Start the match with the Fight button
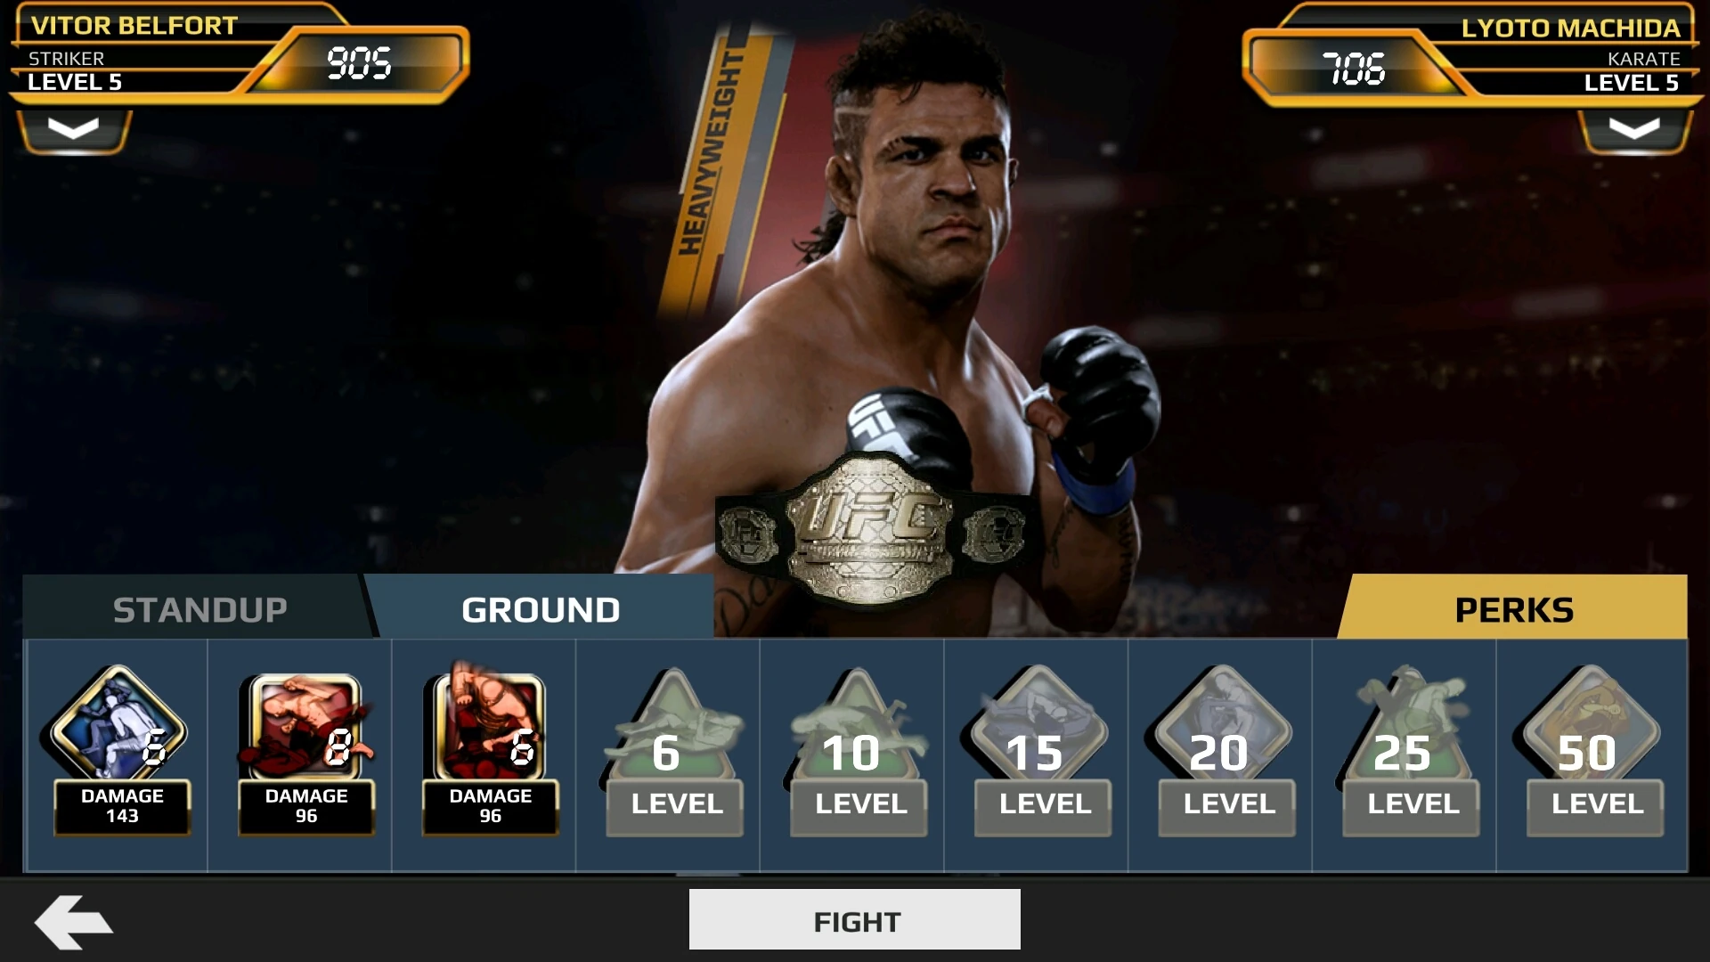Screen dimensions: 1710x962 point(855,919)
